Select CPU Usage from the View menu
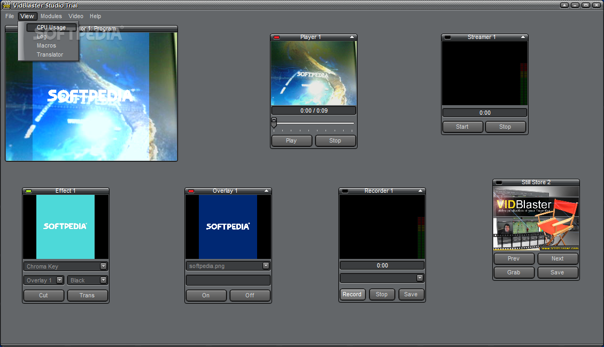The width and height of the screenshot is (604, 347). (x=51, y=27)
